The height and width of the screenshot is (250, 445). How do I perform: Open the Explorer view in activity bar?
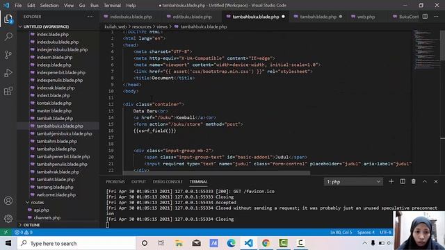8,19
